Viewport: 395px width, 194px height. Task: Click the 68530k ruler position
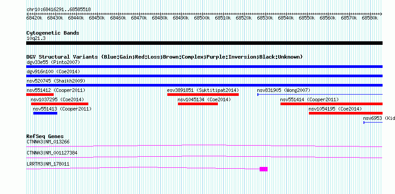pyautogui.click(x=265, y=18)
